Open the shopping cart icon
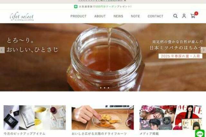Image resolution: width=206 pixels, height=137 pixels. (193, 16)
